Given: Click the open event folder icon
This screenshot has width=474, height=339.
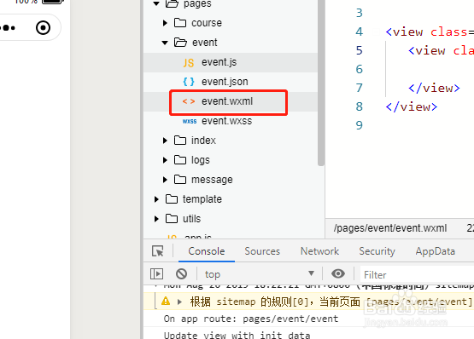Looking at the screenshot, I should 180,43.
